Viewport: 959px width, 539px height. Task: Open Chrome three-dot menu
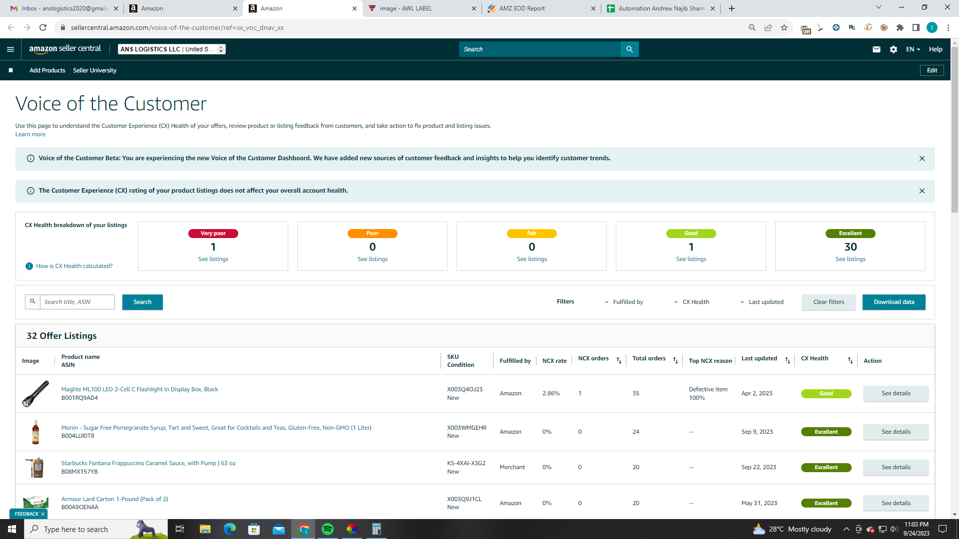tap(948, 27)
